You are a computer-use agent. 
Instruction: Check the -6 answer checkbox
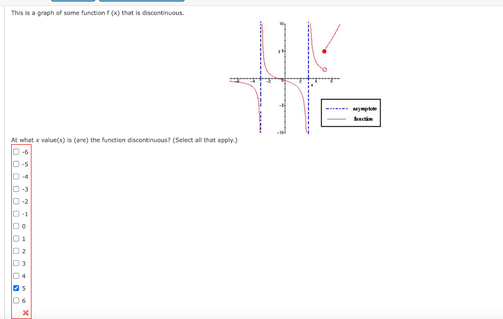point(15,152)
